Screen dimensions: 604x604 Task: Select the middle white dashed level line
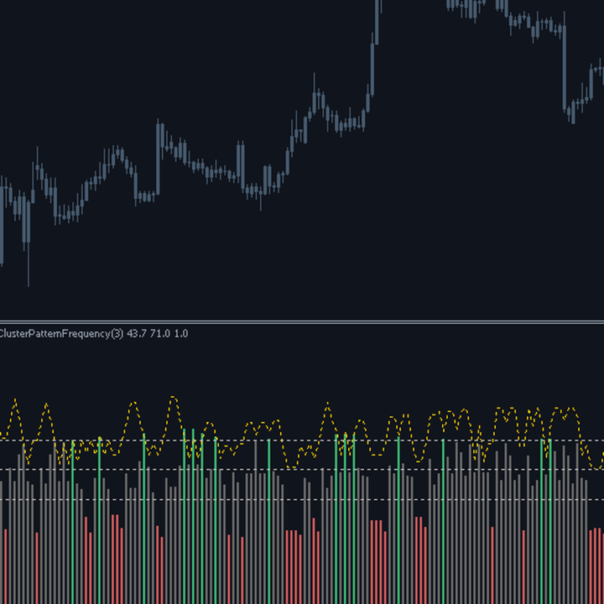click(302, 469)
